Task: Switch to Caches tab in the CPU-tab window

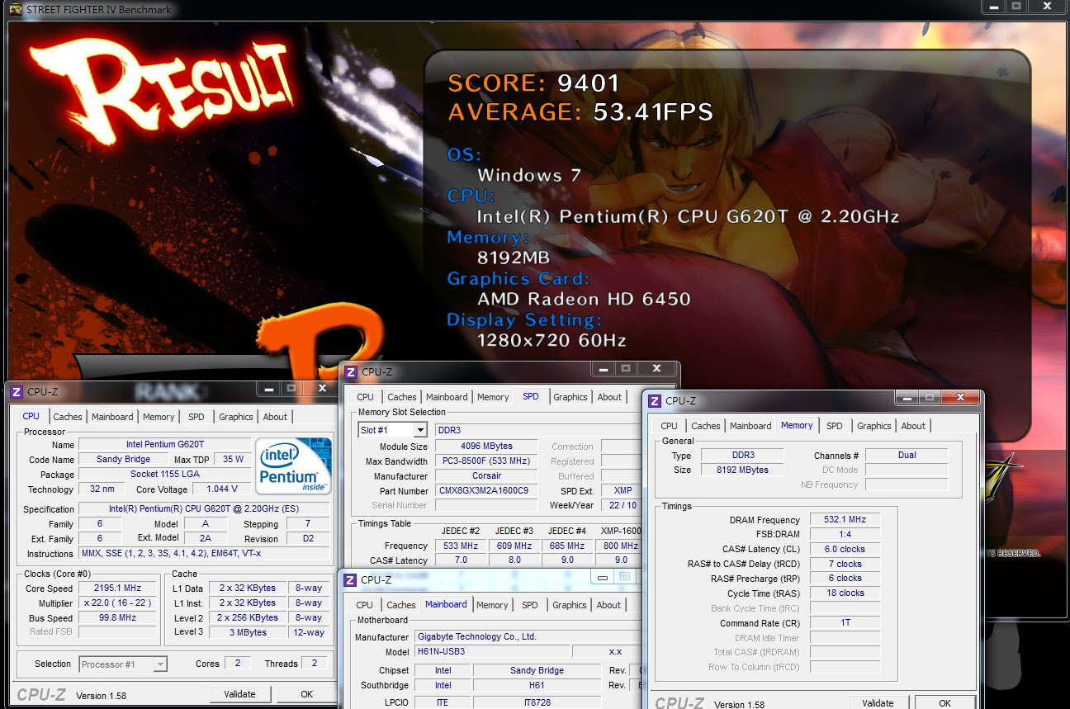Action: [x=68, y=417]
